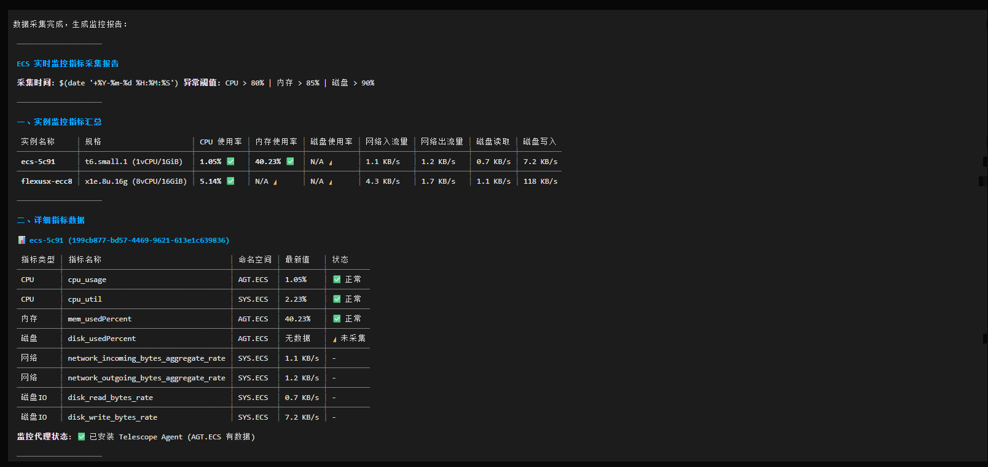
Task: Click the 一、实例监控指标汇总 section heading
Action: point(59,122)
